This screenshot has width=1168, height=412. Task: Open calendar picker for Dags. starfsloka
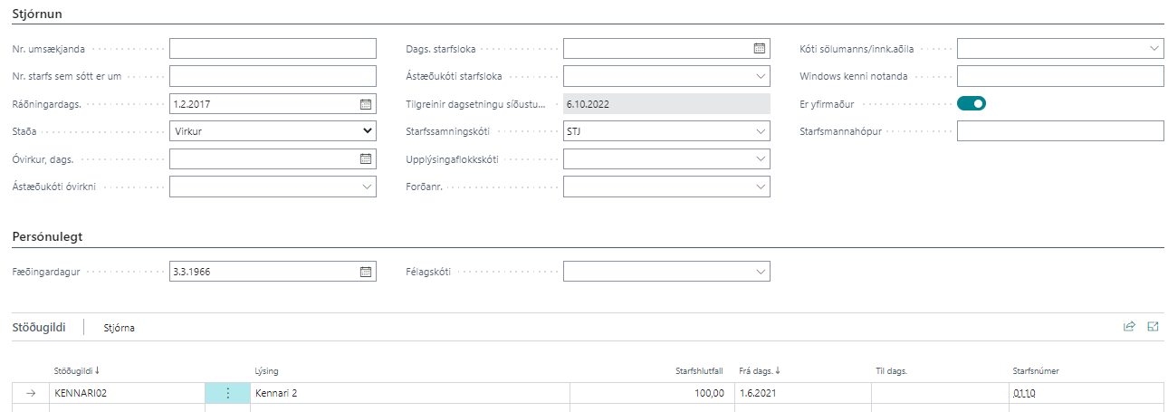(x=760, y=49)
